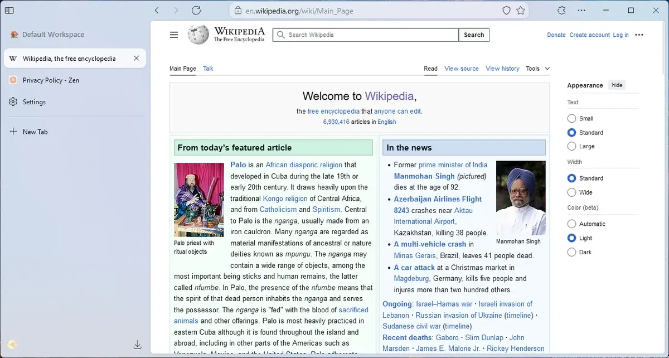Click Create account link

click(x=590, y=35)
